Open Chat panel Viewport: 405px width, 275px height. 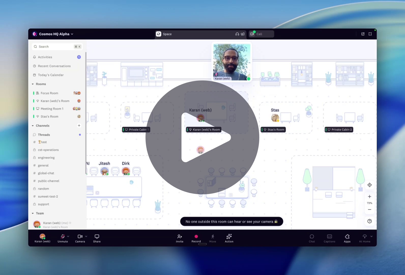click(x=312, y=238)
